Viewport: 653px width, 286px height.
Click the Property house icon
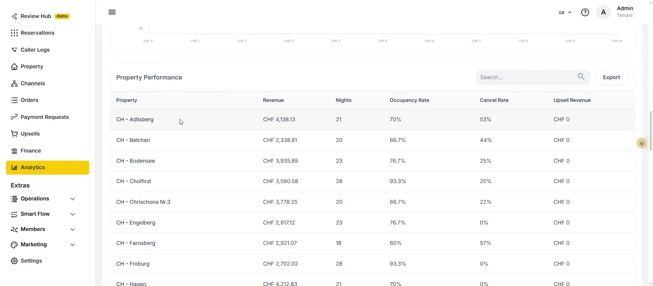click(14, 67)
